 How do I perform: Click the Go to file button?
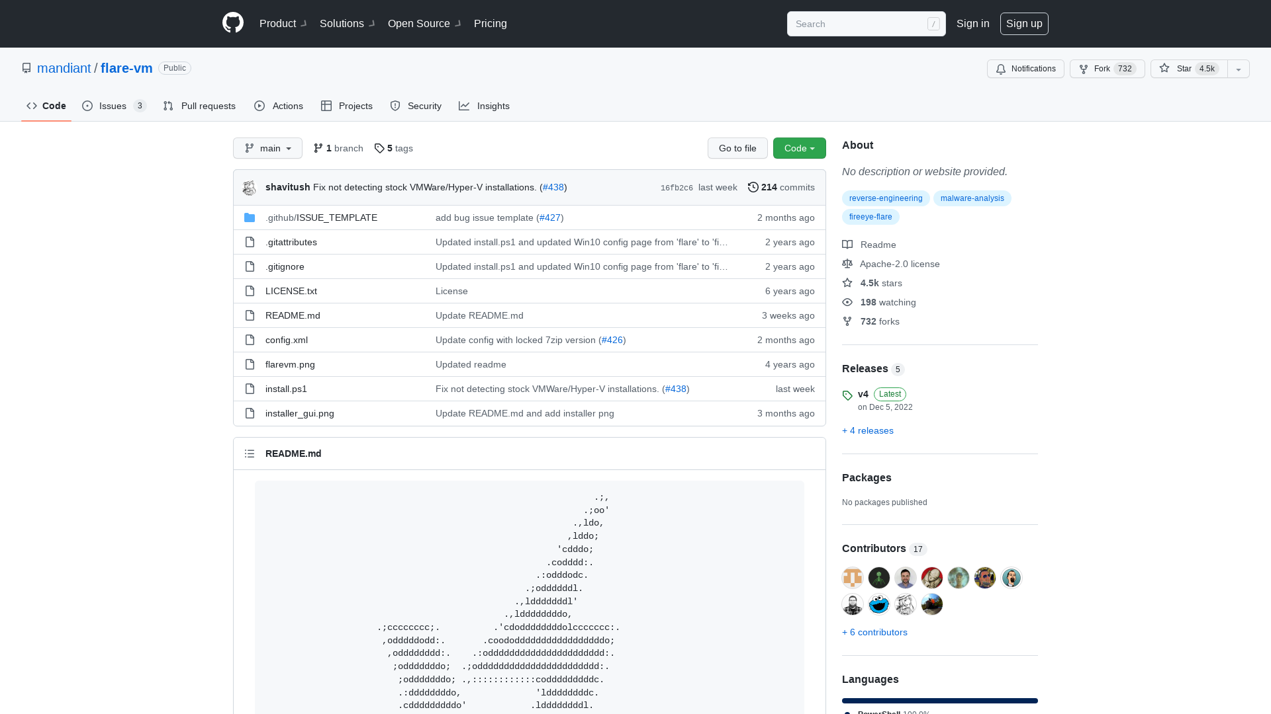[x=737, y=148]
